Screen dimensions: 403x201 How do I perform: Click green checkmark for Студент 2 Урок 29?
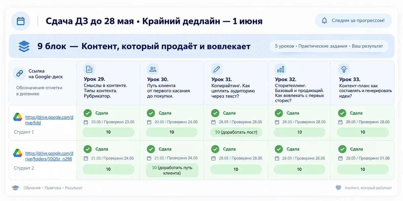click(x=87, y=149)
